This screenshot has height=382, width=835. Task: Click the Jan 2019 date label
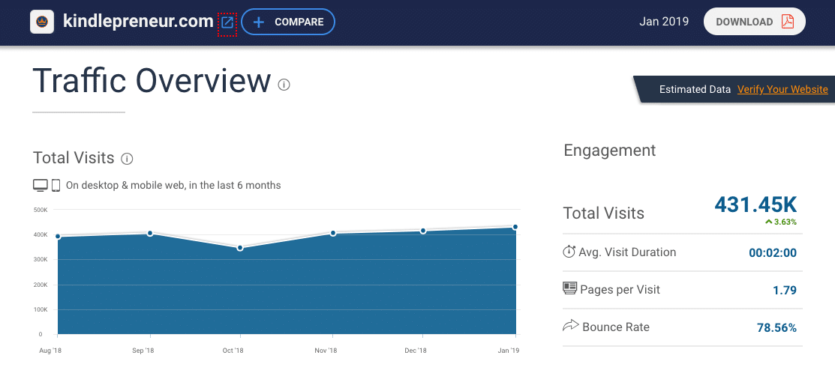[664, 22]
